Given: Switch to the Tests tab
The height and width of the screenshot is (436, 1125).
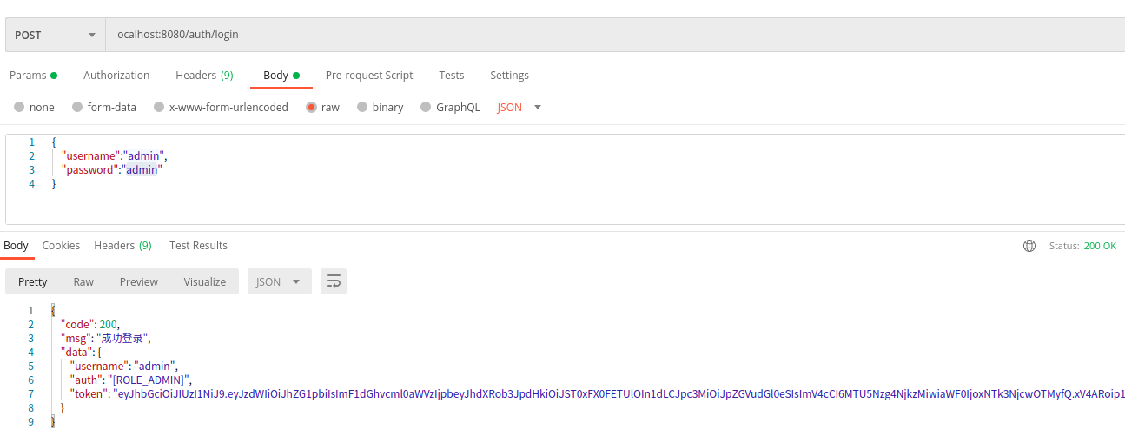Looking at the screenshot, I should (452, 76).
